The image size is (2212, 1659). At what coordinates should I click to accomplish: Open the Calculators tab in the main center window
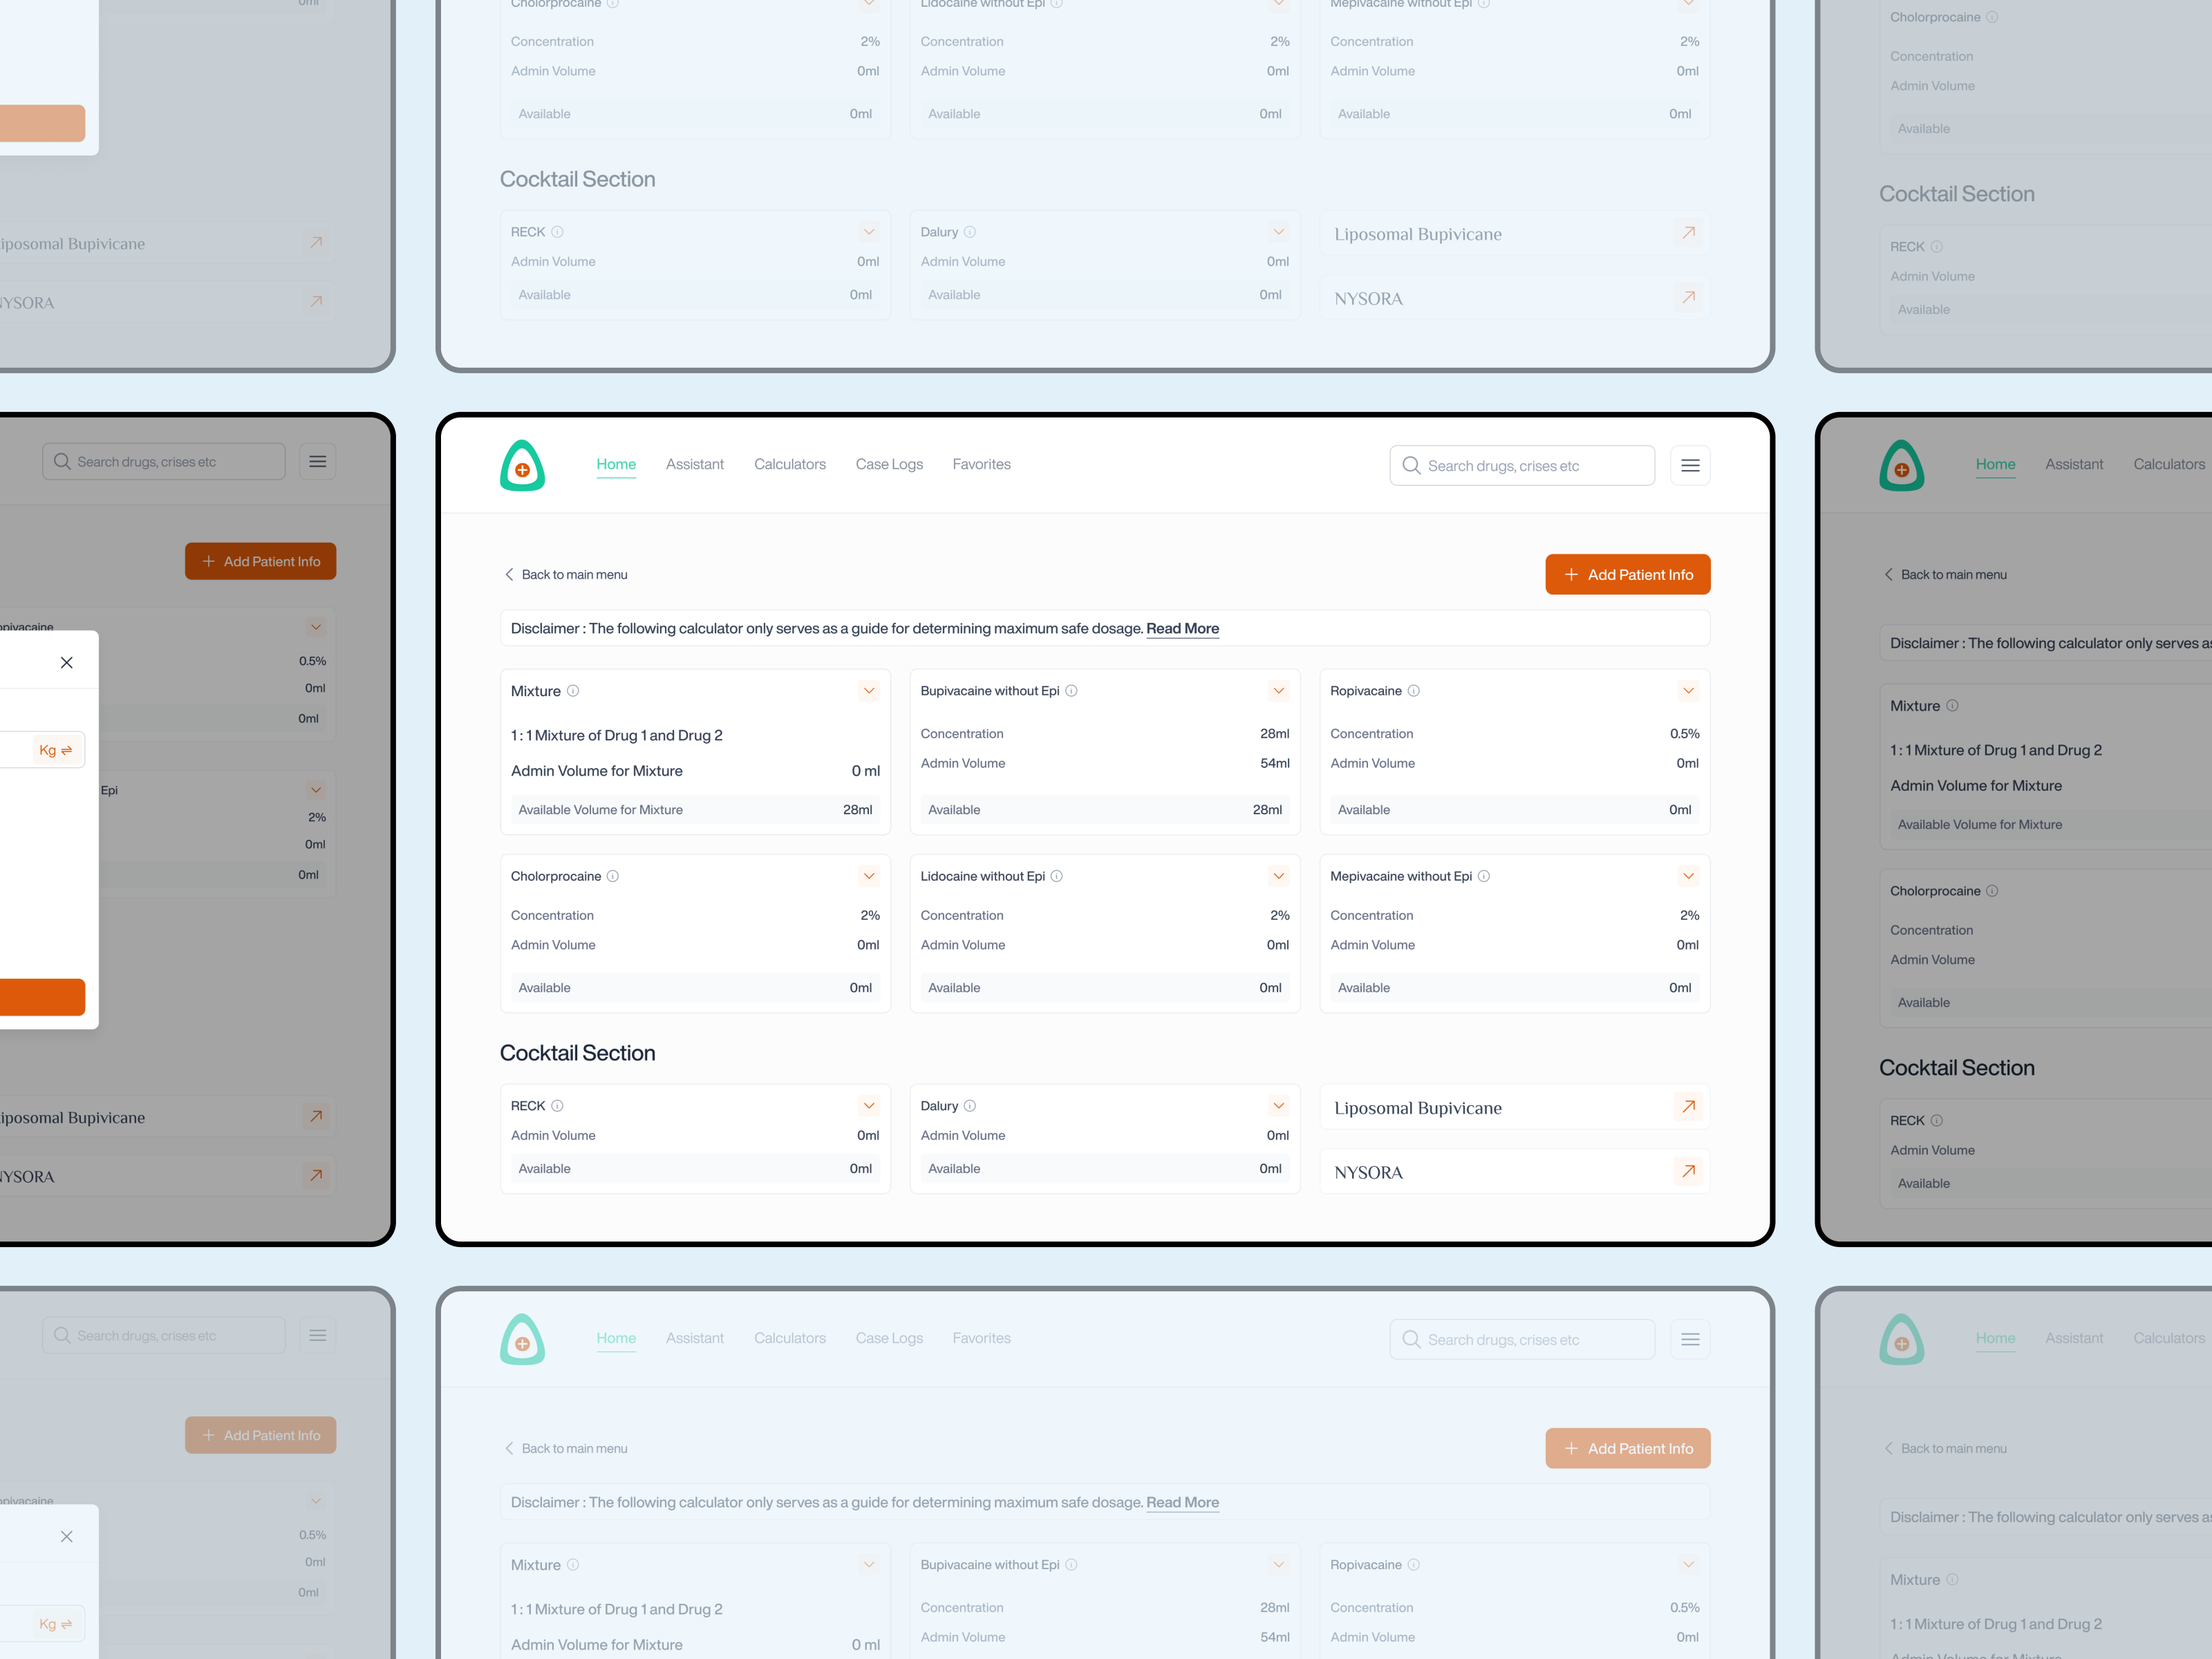[790, 464]
